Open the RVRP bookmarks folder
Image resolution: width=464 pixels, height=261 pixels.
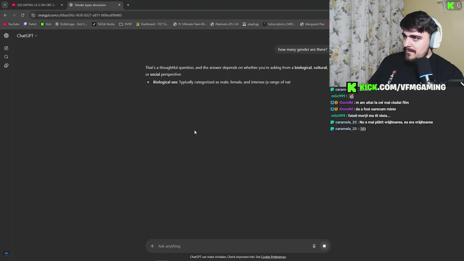pos(125,24)
